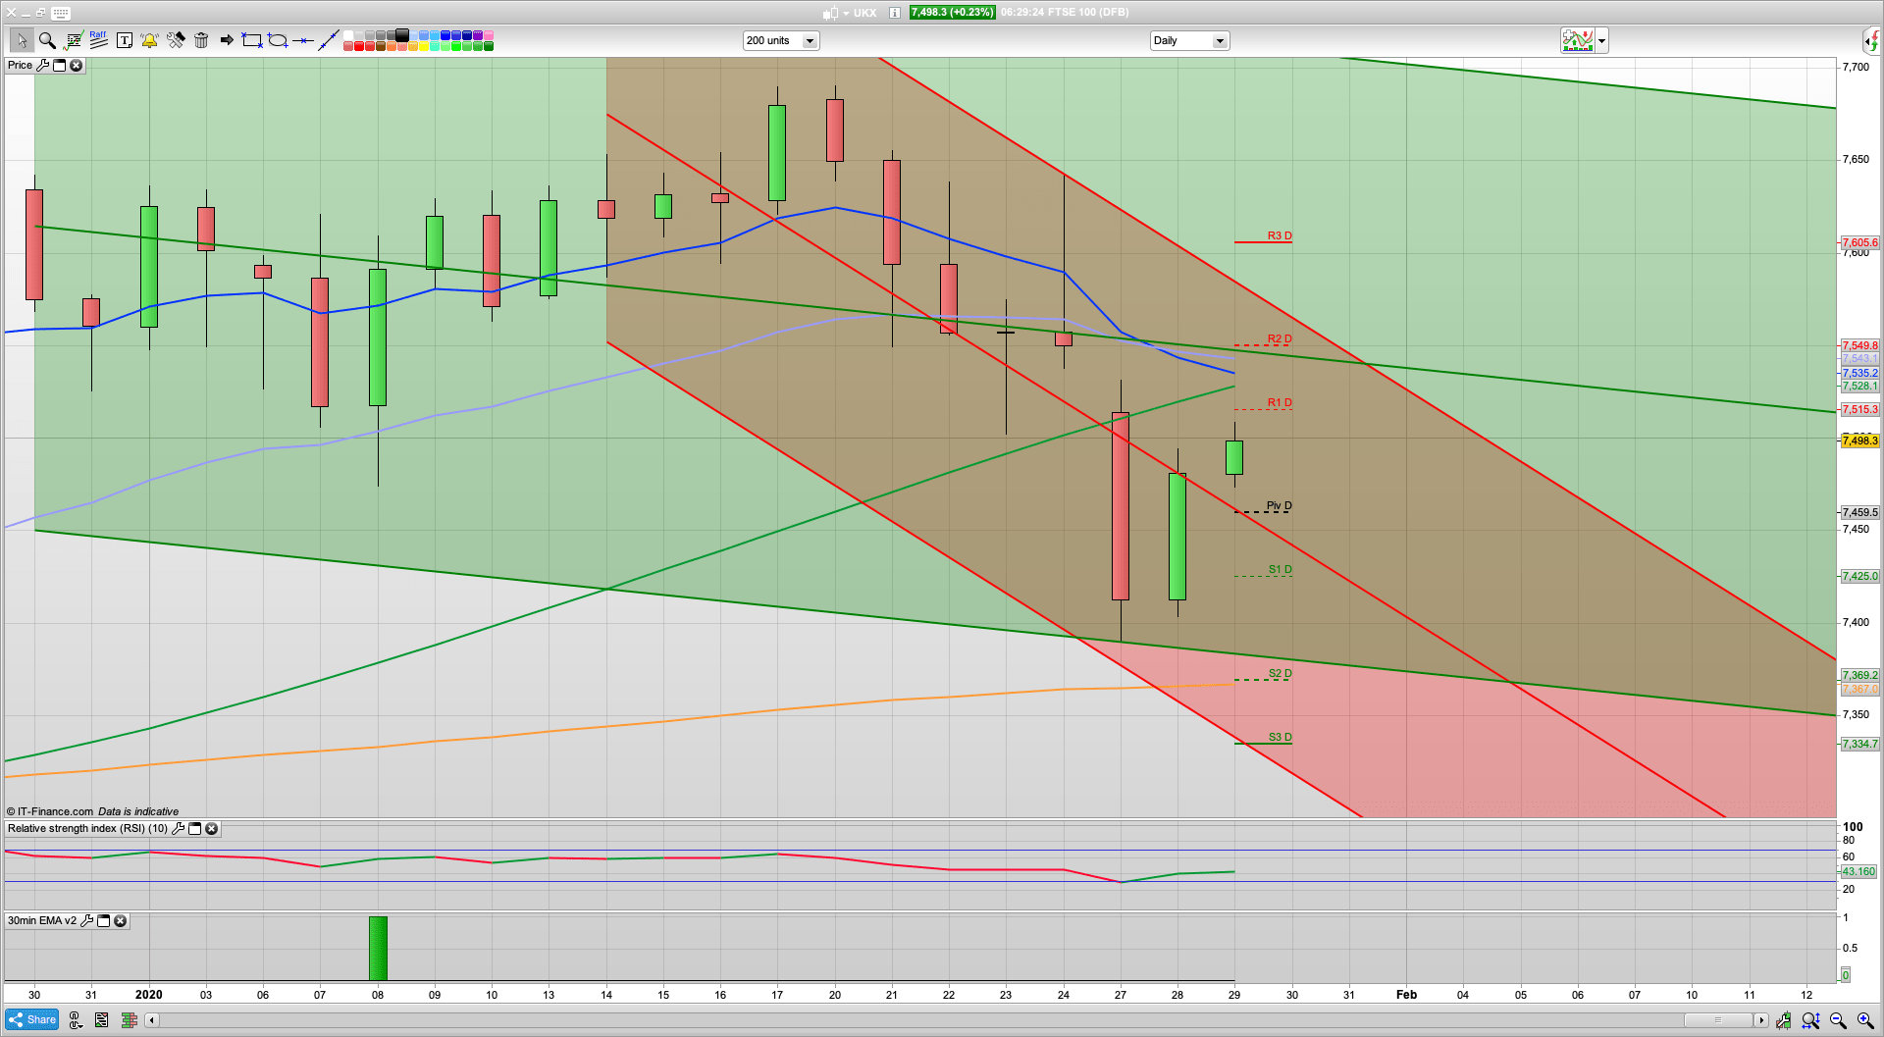
Task: Pick the black color swatch
Action: (402, 35)
